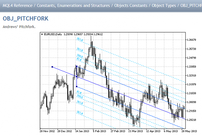The height and width of the screenshot is (136, 202).
Task: Click the 20 Dec 2012 date label
Action: click(65, 131)
